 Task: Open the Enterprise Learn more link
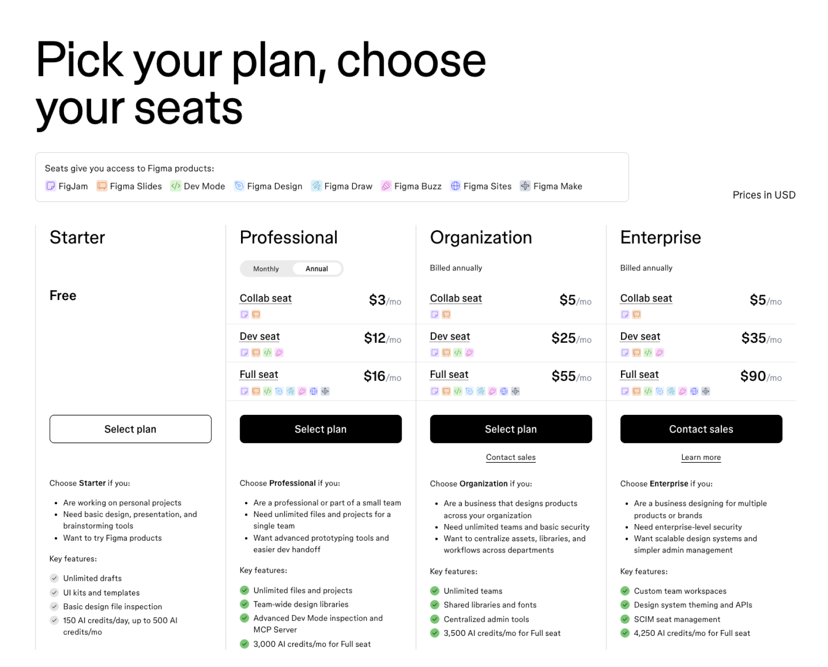701,457
